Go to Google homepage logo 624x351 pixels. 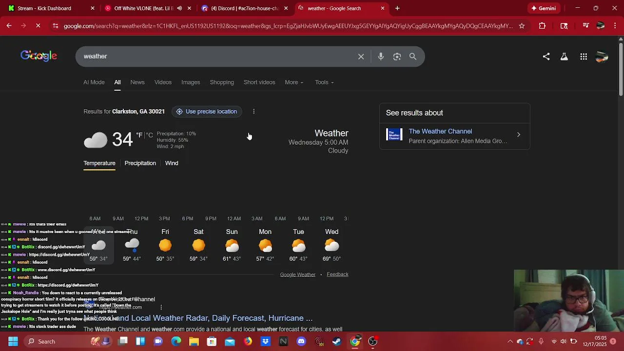pyautogui.click(x=39, y=56)
